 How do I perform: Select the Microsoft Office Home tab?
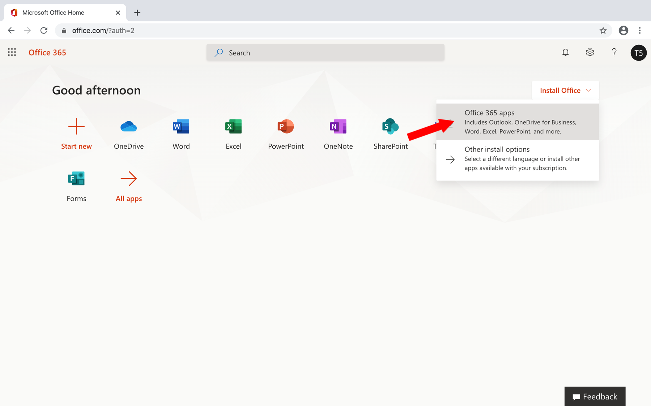tap(65, 13)
